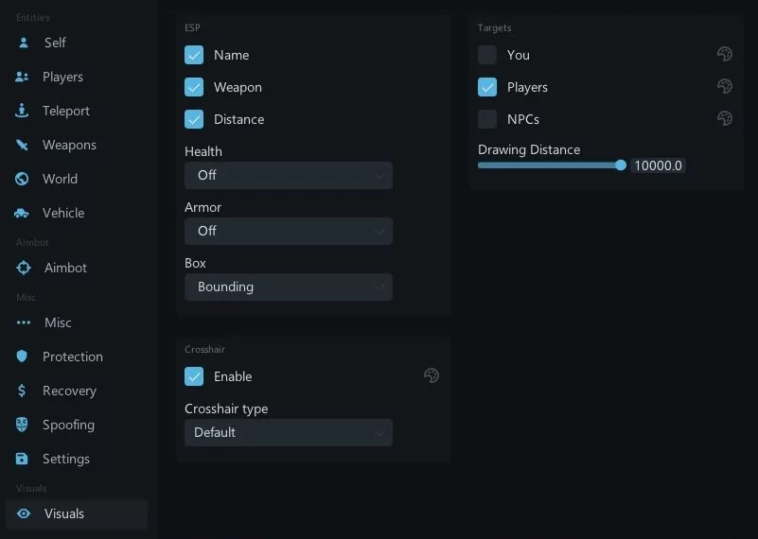Click the Aimbot crosshair icon
The width and height of the screenshot is (758, 539).
(x=24, y=268)
